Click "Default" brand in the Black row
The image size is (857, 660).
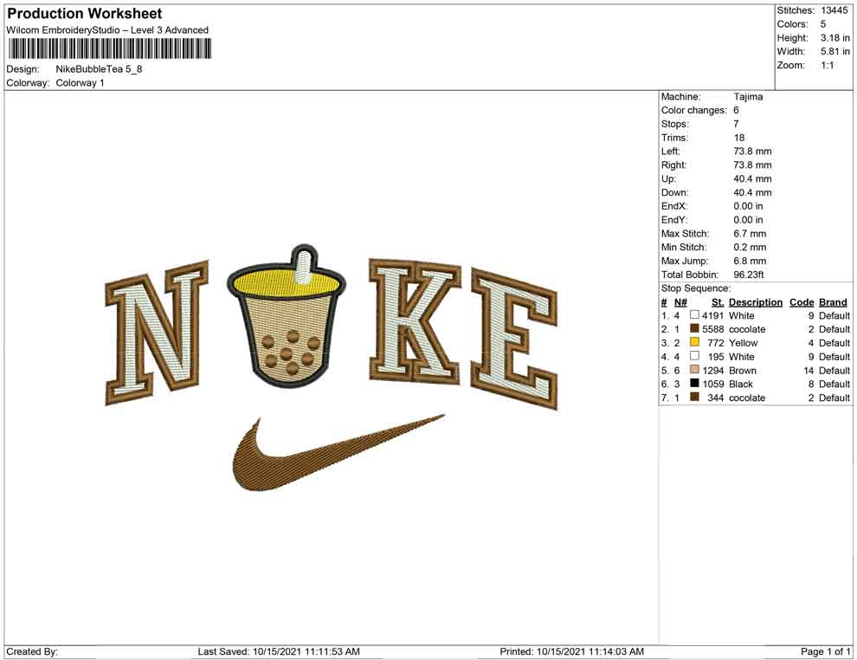coord(834,384)
